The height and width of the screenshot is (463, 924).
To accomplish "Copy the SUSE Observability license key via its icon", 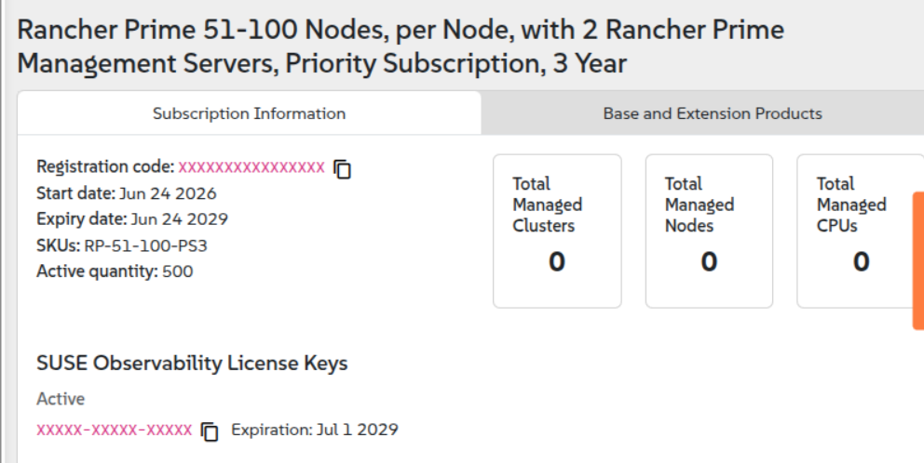I will 210,431.
